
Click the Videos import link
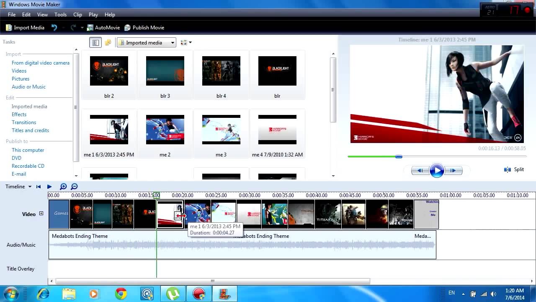point(19,71)
